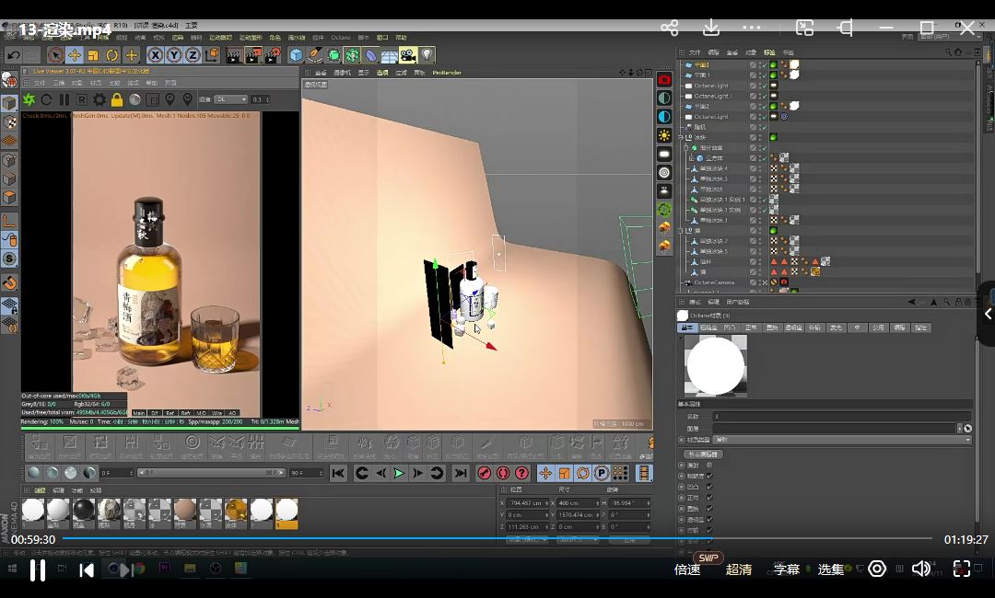The image size is (995, 598).
Task: Toggle the 漫射 checkbox in attributes
Action: [x=709, y=465]
